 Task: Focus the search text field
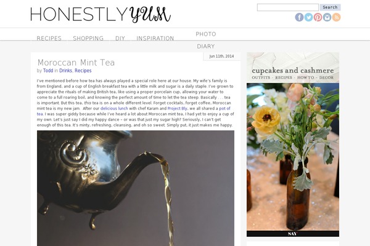pos(287,7)
